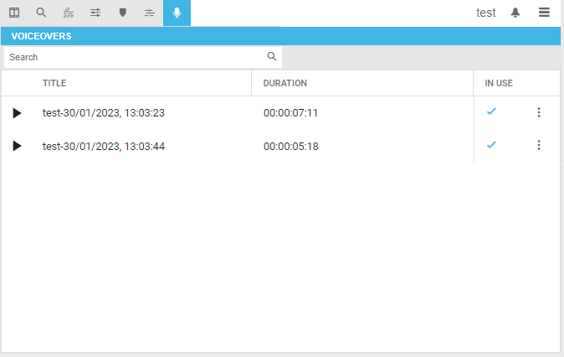Image resolution: width=564 pixels, height=357 pixels.
Task: Open the media library film-strip icon
Action: point(14,13)
